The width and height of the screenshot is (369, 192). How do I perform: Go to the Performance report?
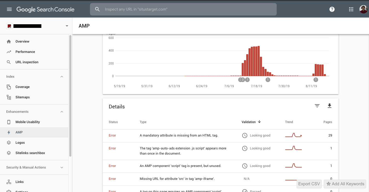34,52
